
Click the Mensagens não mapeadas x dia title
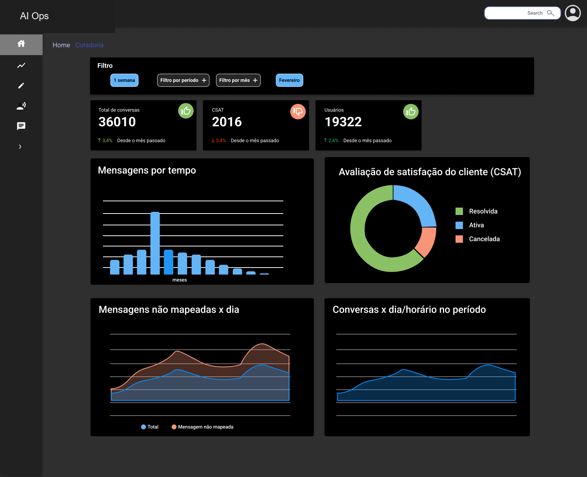[x=169, y=310]
